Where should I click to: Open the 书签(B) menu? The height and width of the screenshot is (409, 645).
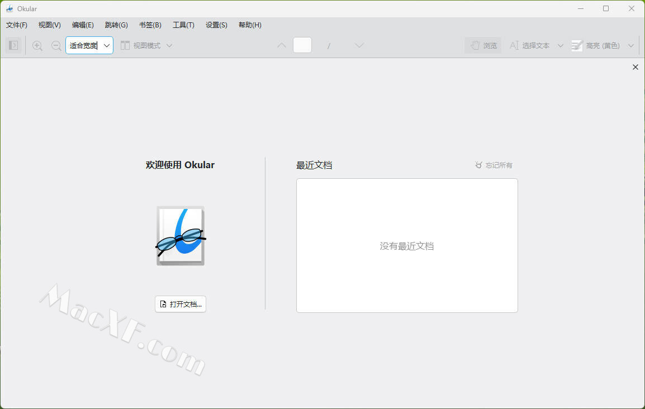150,25
